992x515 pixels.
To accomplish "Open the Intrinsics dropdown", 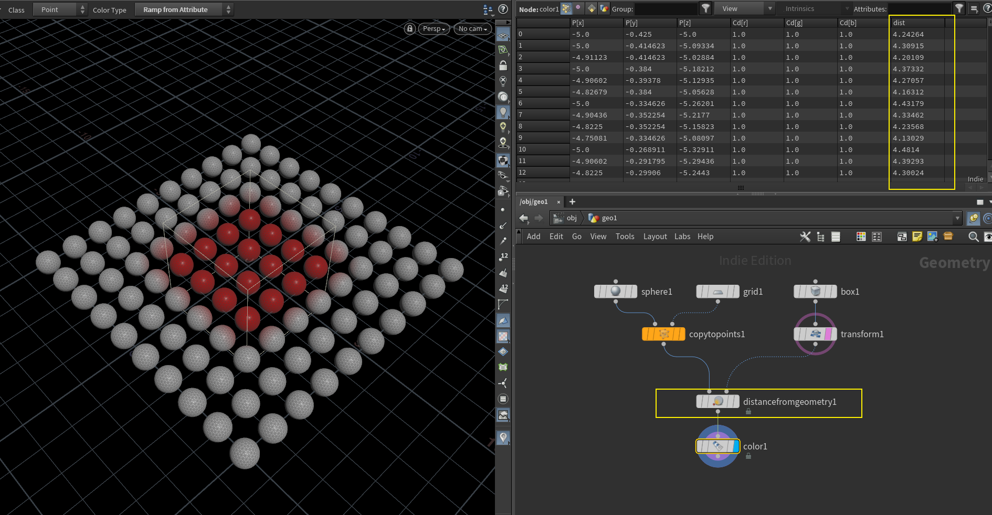I will 815,9.
